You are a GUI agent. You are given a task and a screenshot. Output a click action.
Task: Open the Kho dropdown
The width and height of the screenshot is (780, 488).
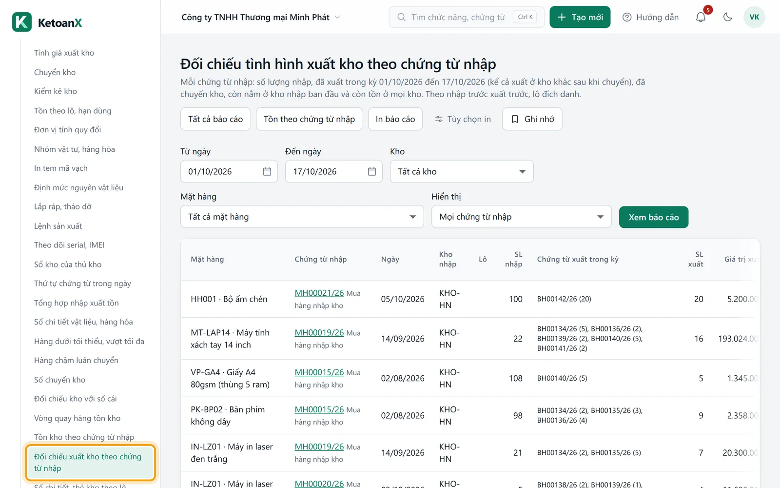point(462,171)
